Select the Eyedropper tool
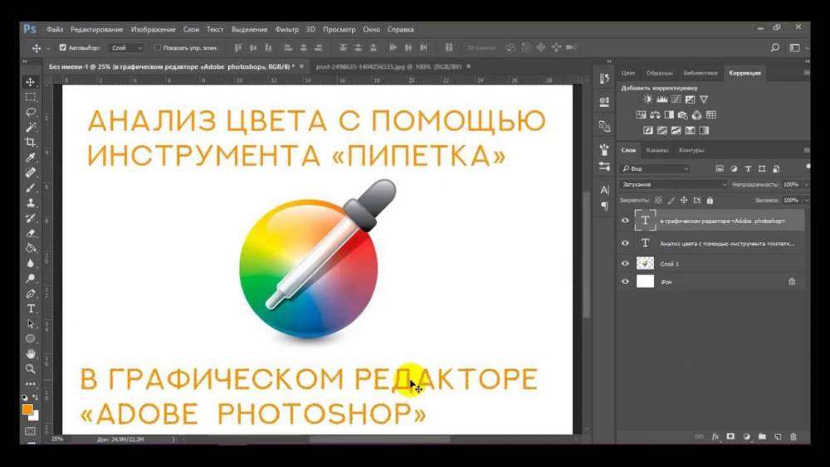830x467 pixels. 30,158
